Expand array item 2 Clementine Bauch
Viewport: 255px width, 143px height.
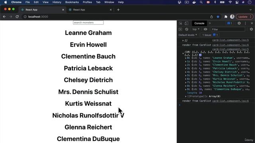186,65
